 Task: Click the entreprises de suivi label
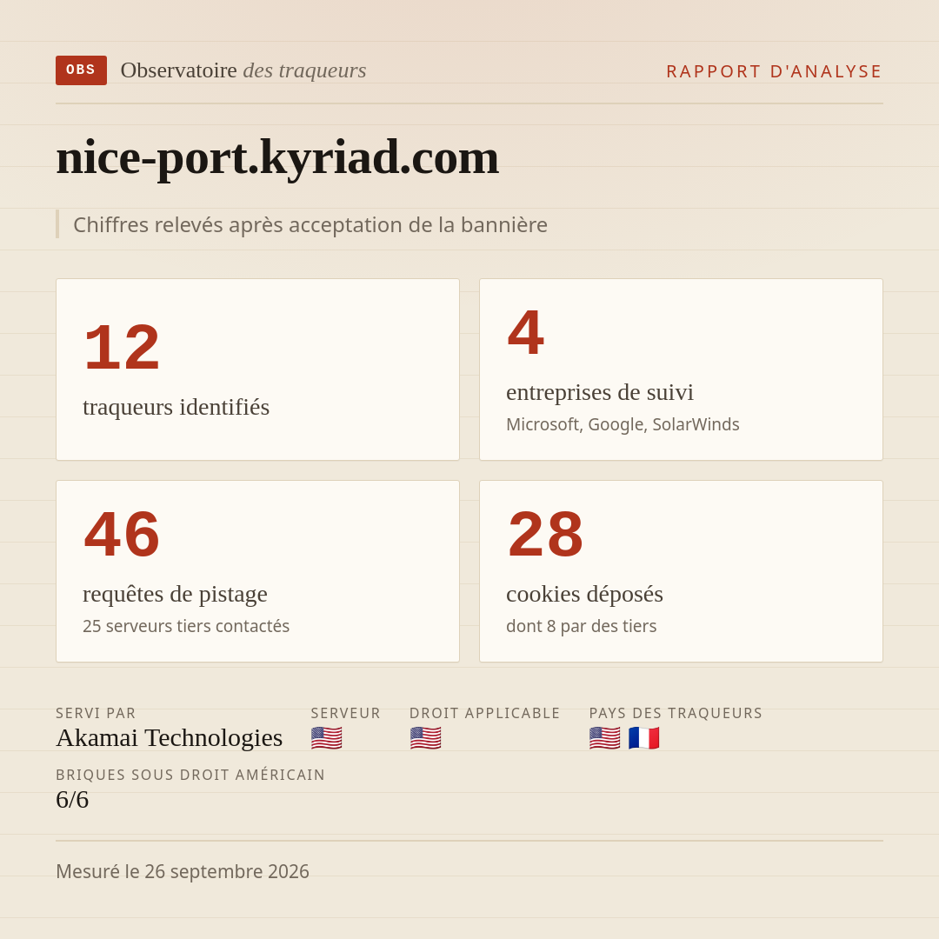click(600, 392)
